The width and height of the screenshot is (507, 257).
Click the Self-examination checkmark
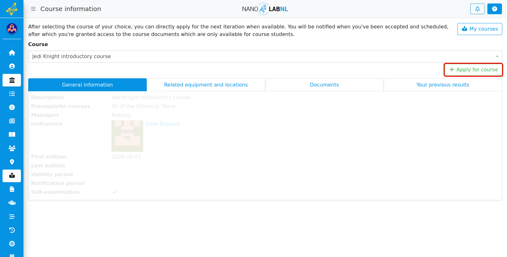pyautogui.click(x=115, y=192)
